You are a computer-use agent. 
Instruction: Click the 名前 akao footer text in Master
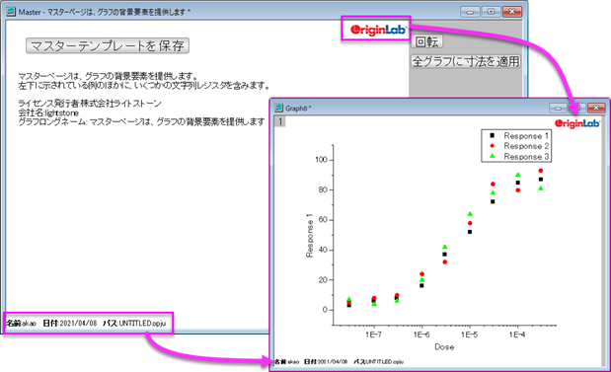(21, 324)
